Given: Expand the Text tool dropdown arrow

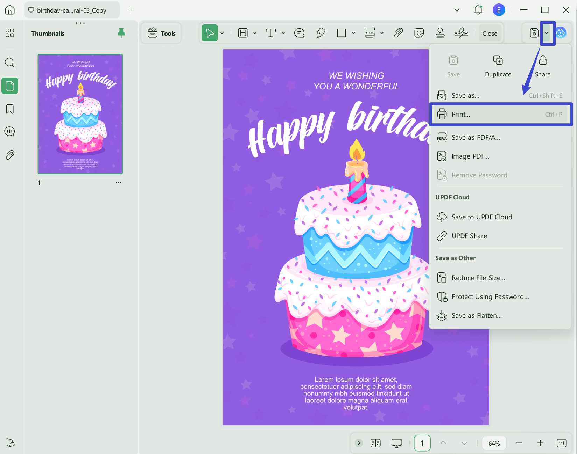Looking at the screenshot, I should tap(283, 33).
